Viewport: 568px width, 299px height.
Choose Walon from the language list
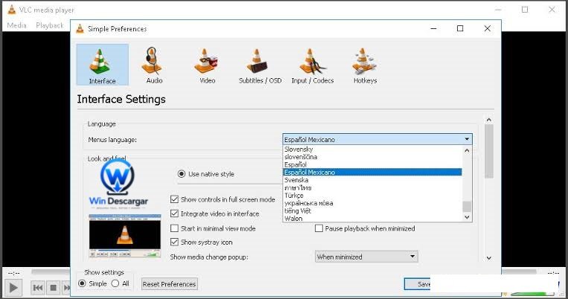372,218
